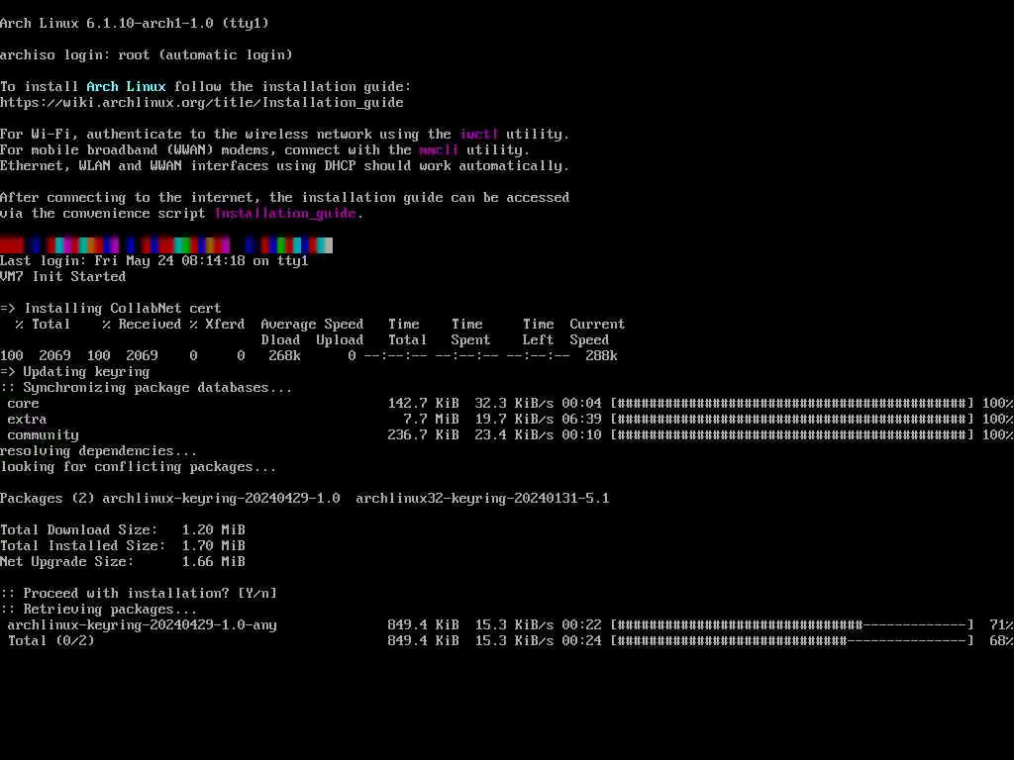Screen dimensions: 1014x760
Task: Click the 'Total Installed Size: 1.70 MiB' line
Action: pyautogui.click(x=123, y=546)
